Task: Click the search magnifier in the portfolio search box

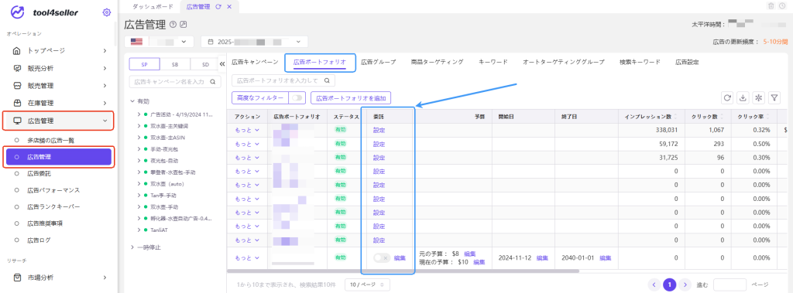Action: point(328,80)
